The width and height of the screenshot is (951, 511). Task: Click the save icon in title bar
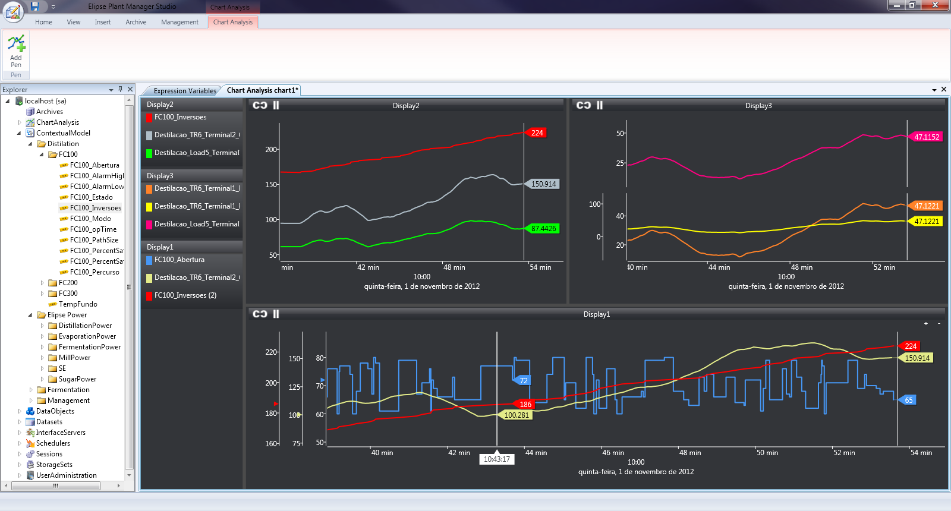(x=34, y=7)
